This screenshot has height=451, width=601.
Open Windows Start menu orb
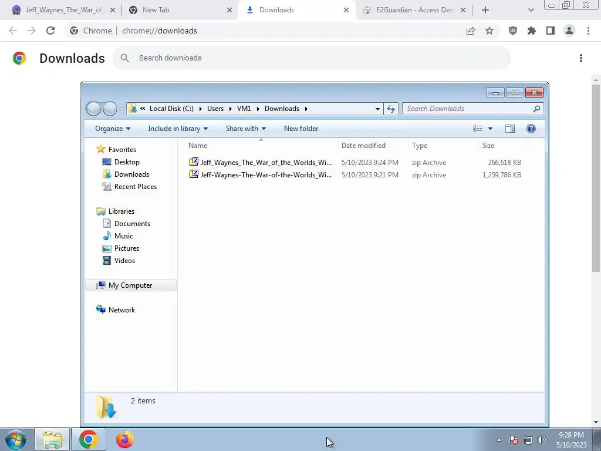point(16,439)
